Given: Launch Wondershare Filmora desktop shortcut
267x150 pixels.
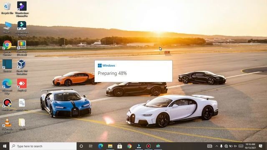Looking at the screenshot, I should [x=22, y=29].
